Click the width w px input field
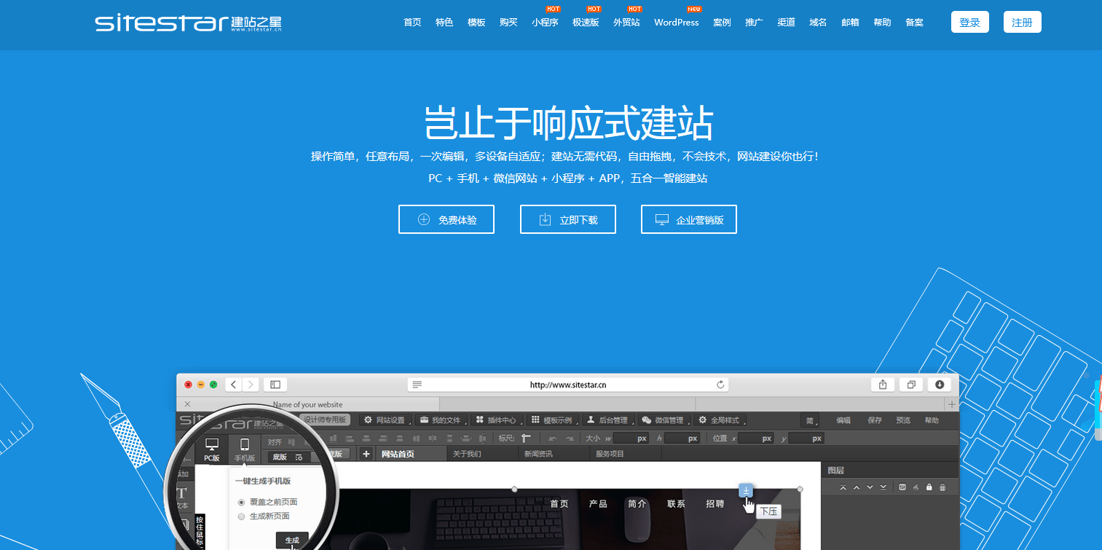 (631, 439)
